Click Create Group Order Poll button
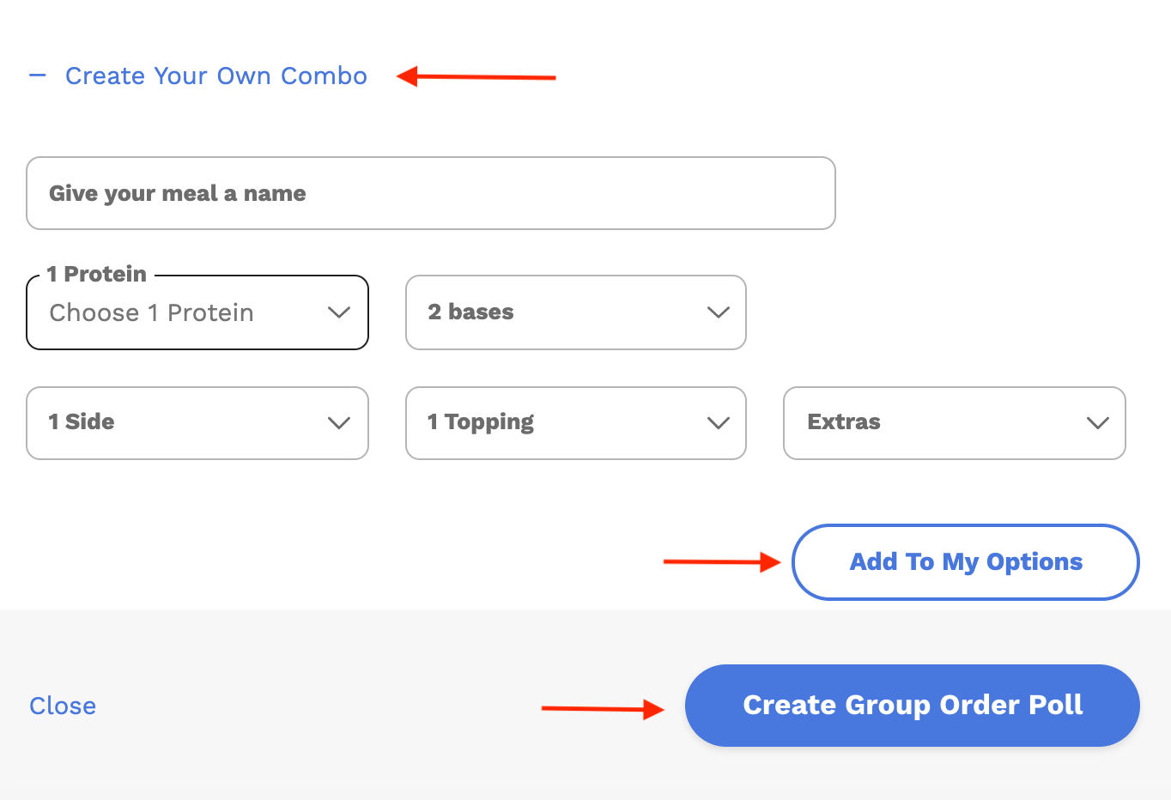 coord(912,706)
